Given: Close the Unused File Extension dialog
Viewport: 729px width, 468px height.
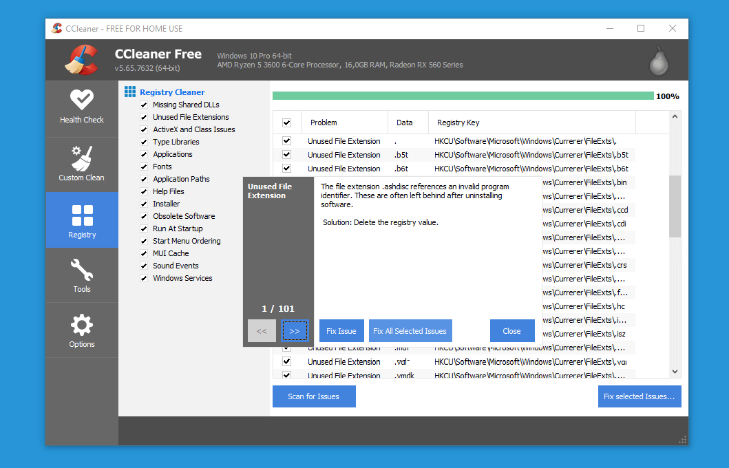Looking at the screenshot, I should click(512, 331).
